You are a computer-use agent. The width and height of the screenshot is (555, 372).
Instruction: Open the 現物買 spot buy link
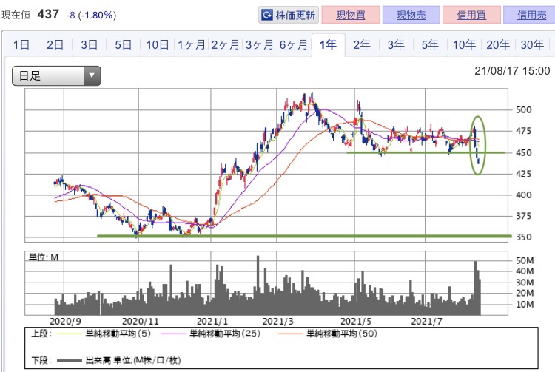(x=351, y=15)
